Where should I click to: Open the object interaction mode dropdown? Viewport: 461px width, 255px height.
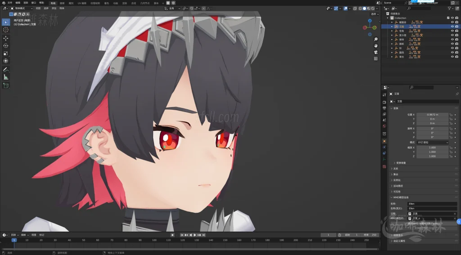[x=22, y=9]
